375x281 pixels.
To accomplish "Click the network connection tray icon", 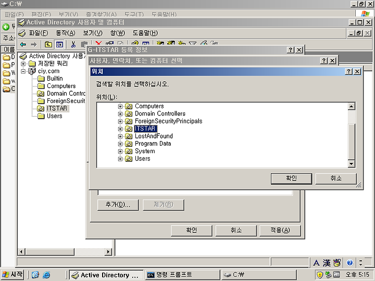I will (328, 275).
